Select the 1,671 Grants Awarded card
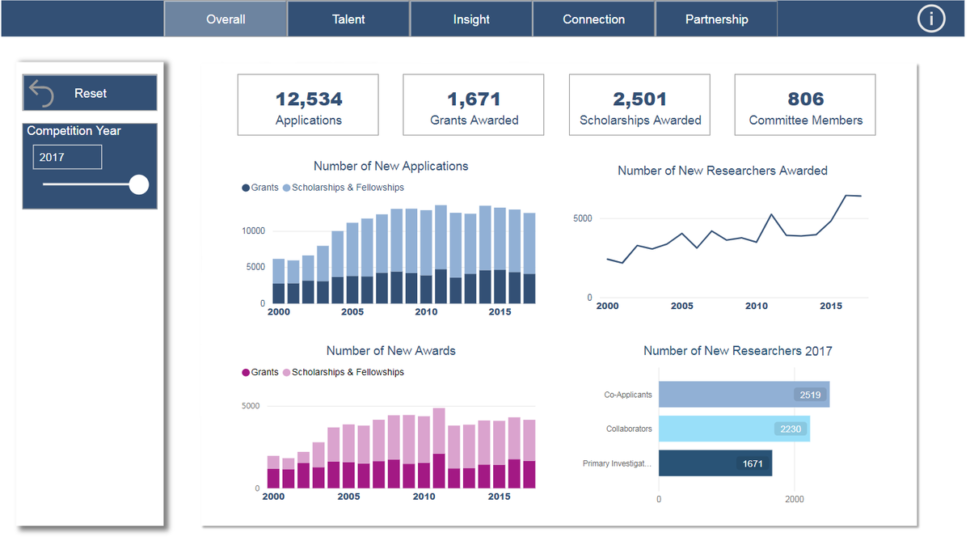 click(474, 104)
